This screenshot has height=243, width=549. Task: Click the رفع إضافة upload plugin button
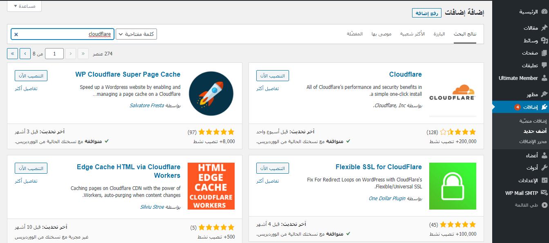[427, 13]
